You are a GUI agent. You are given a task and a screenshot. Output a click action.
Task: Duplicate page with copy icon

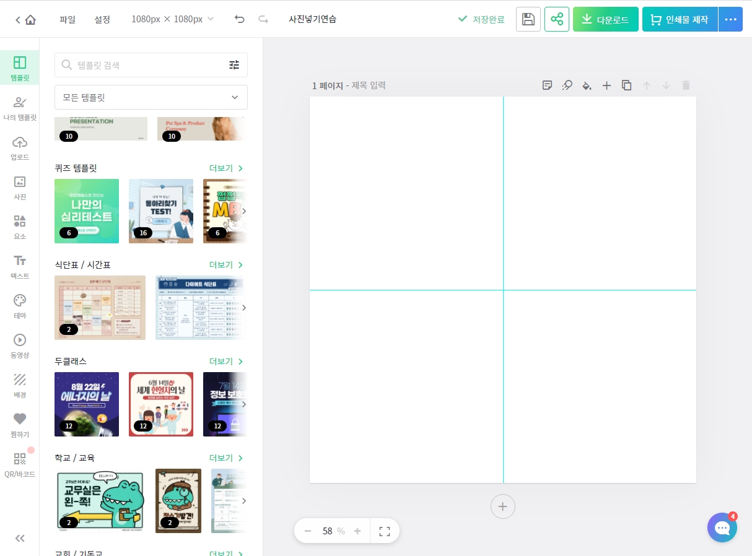click(x=627, y=85)
